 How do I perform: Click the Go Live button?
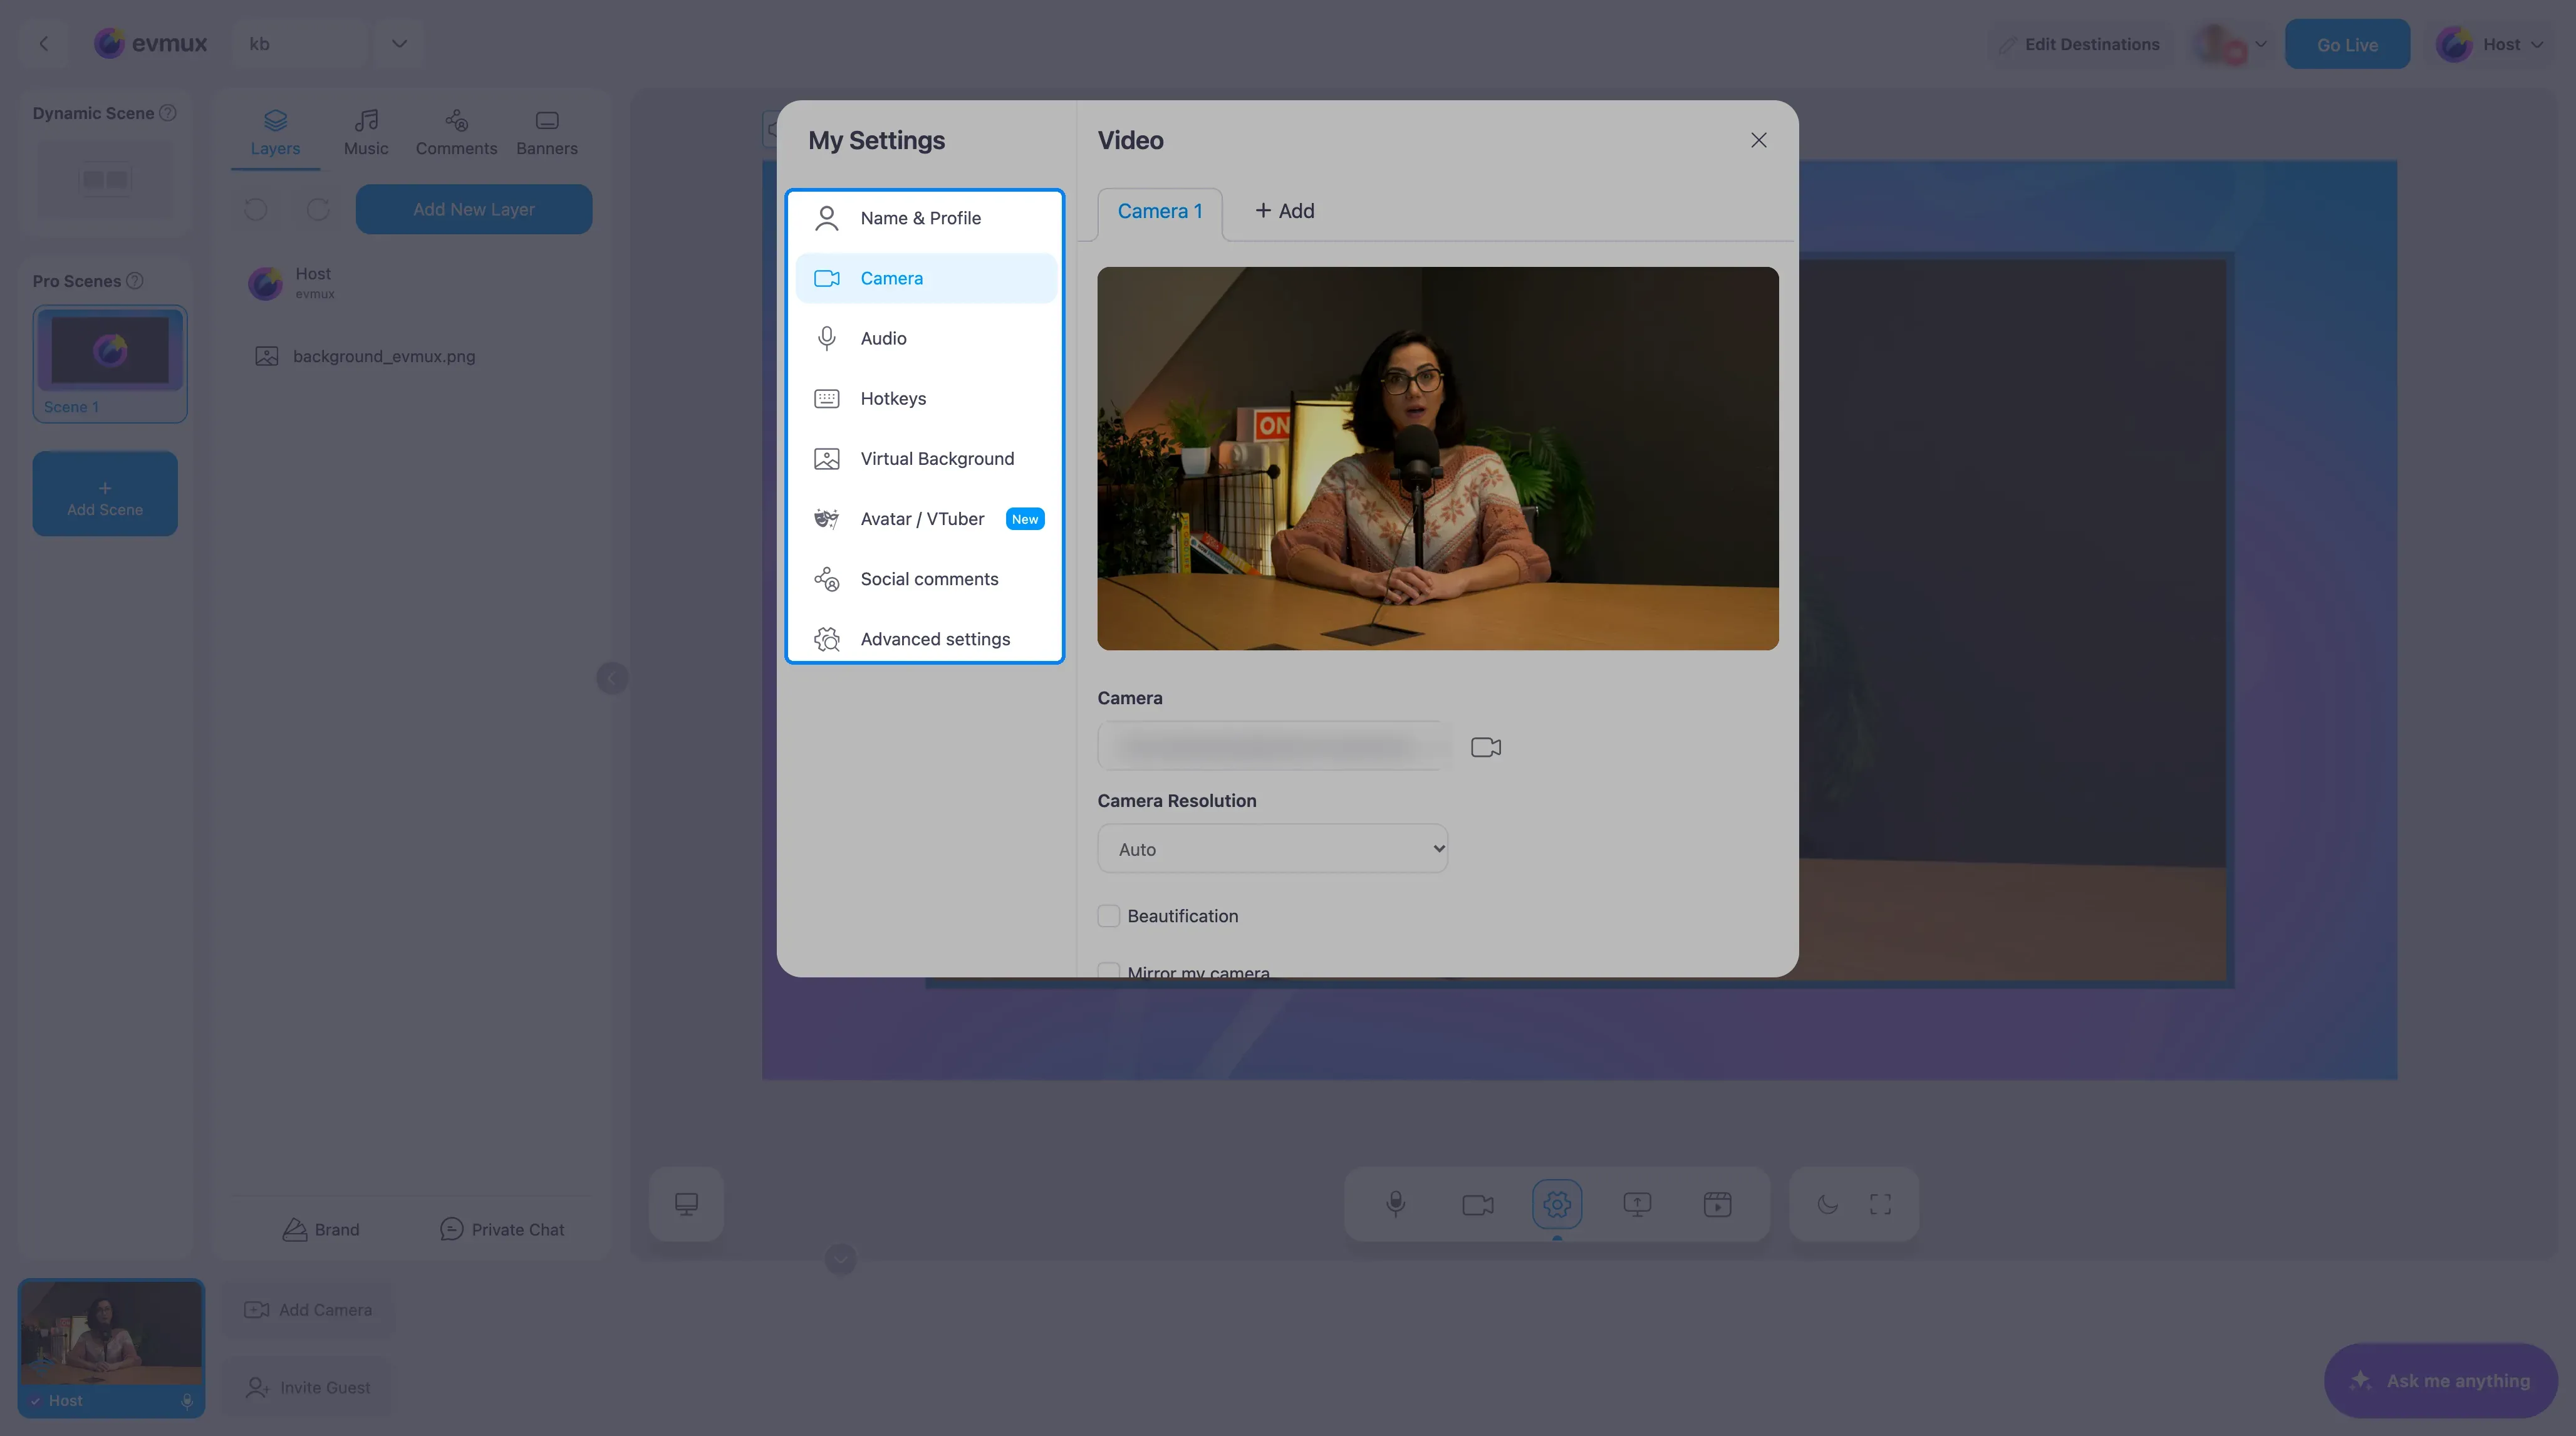coord(2346,44)
